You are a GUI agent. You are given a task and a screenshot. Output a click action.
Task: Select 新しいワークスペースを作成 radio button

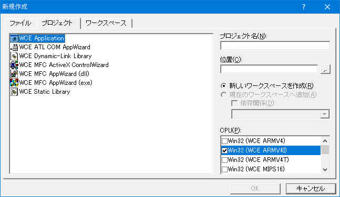[223, 86]
